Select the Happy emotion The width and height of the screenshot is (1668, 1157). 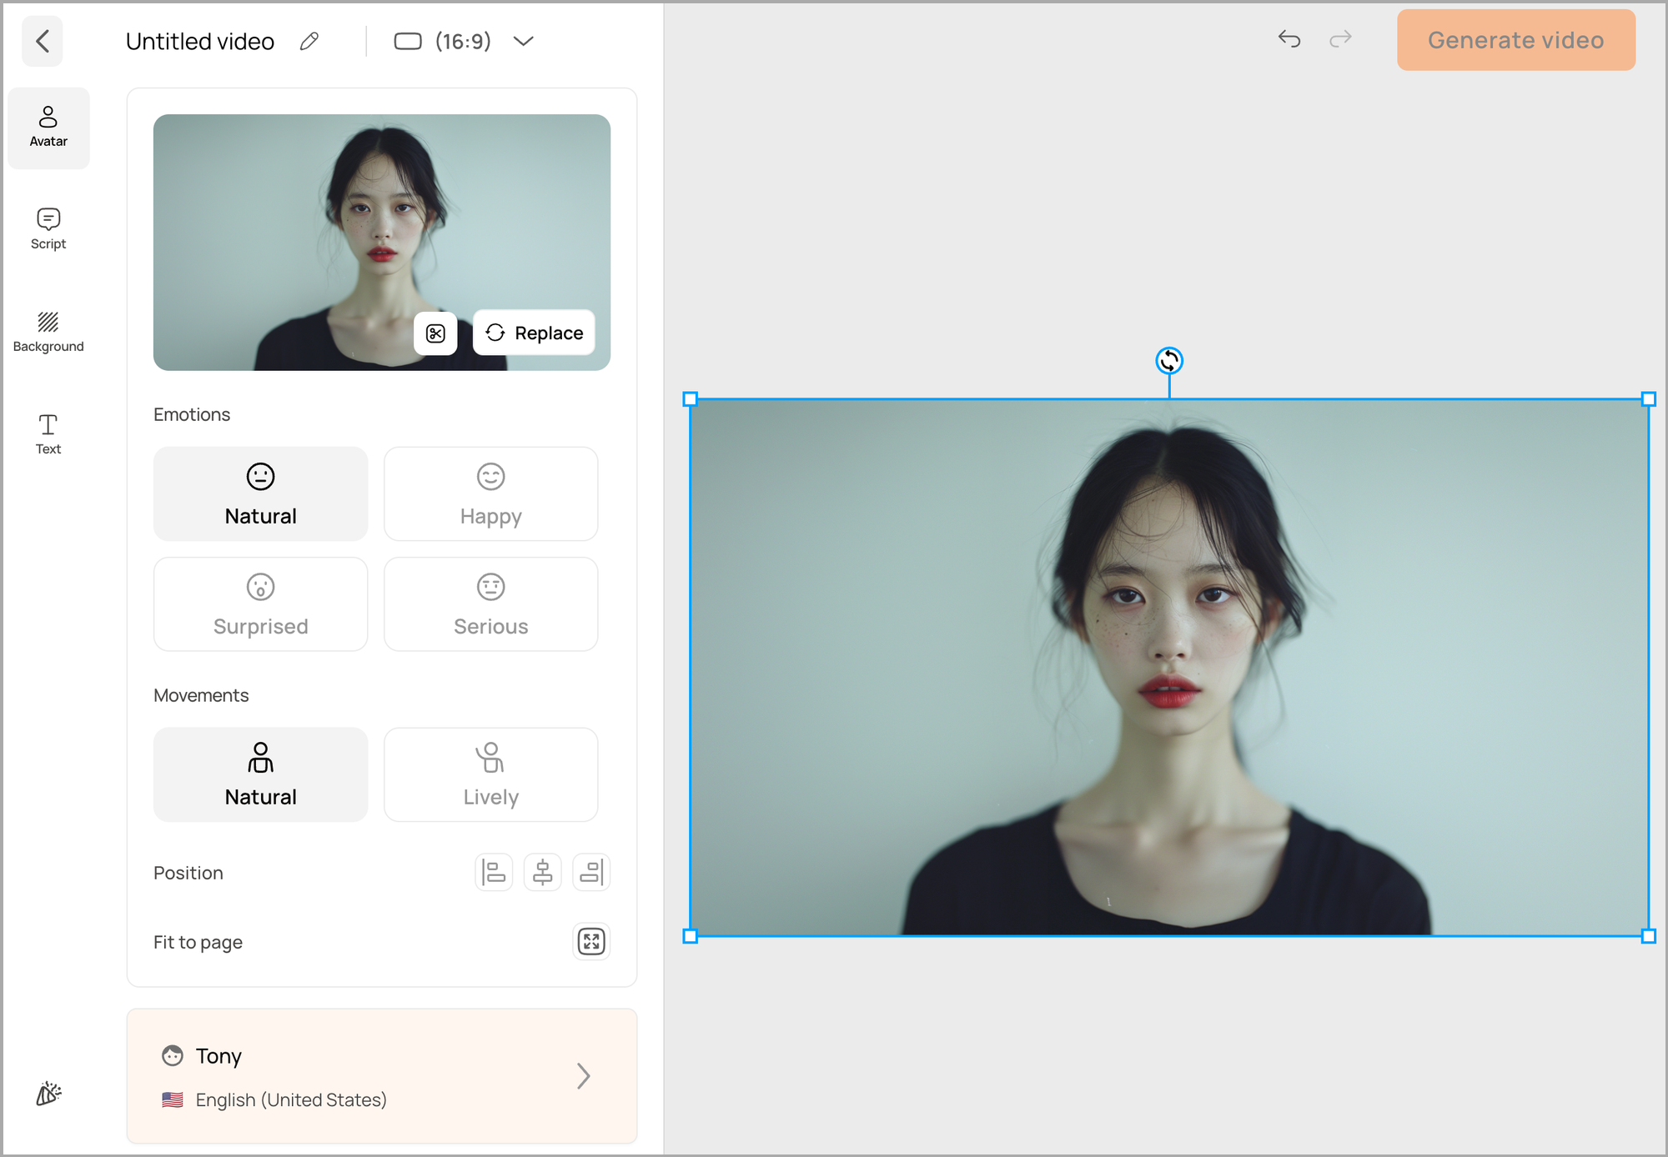pos(490,494)
